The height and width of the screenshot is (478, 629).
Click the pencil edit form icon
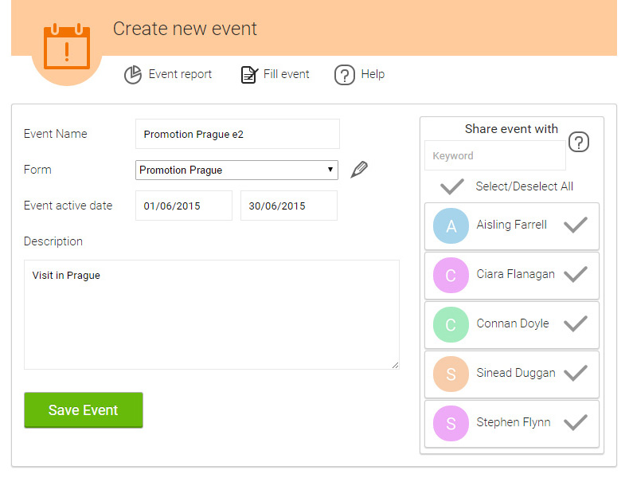pyautogui.click(x=359, y=170)
